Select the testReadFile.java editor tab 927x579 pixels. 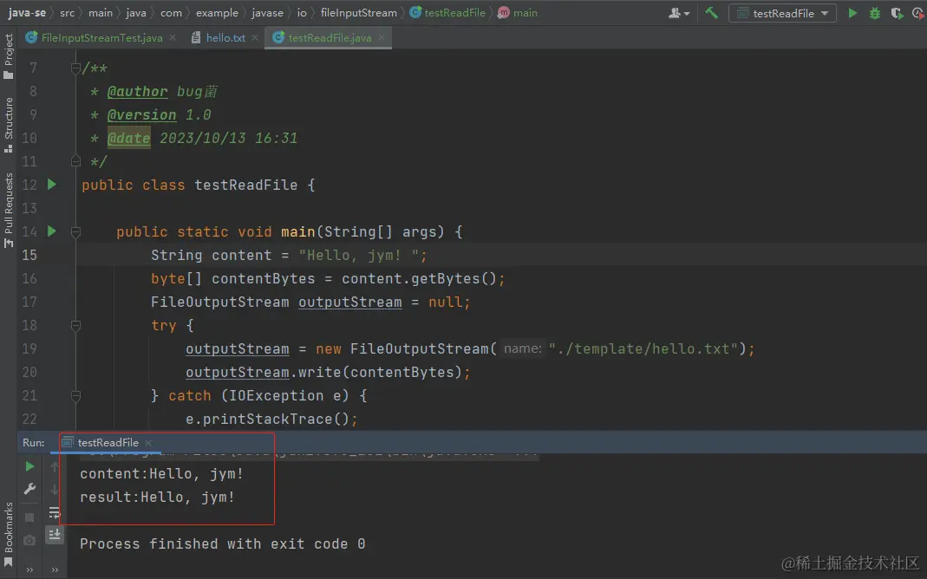click(x=329, y=38)
